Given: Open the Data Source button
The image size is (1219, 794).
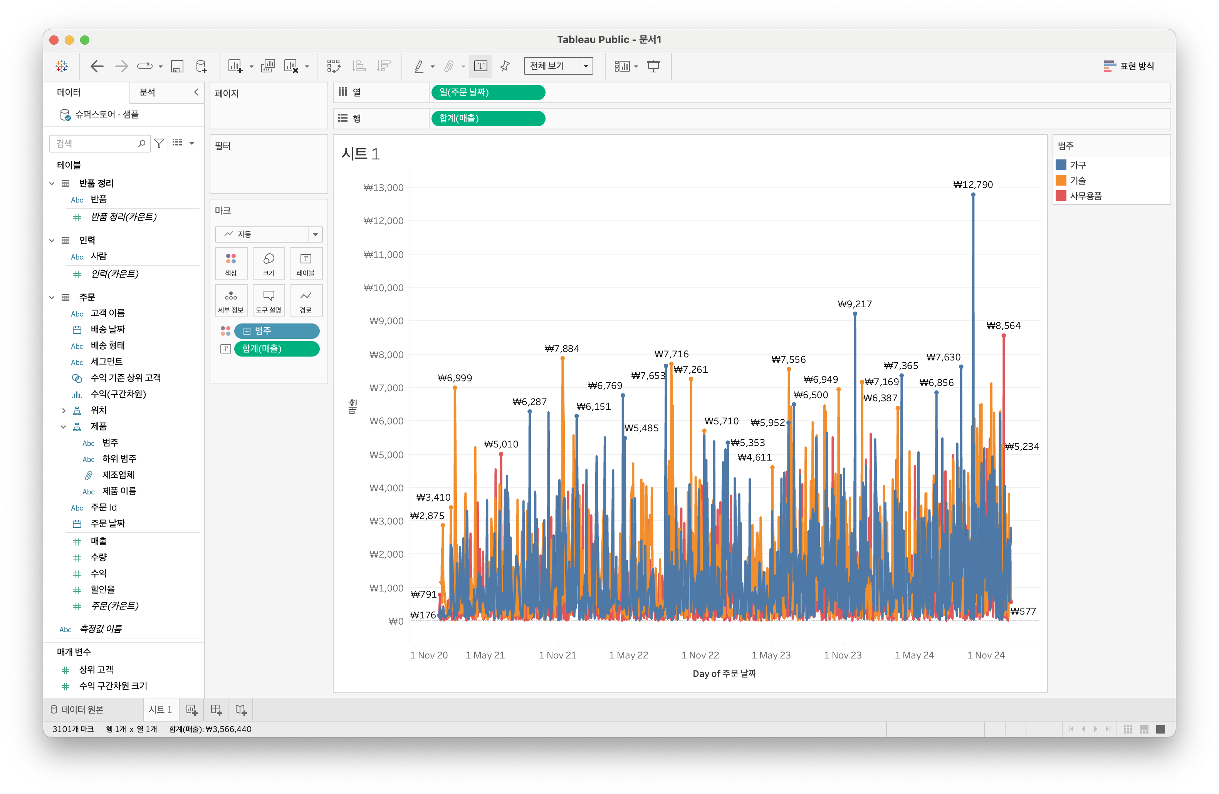Looking at the screenshot, I should click(77, 710).
